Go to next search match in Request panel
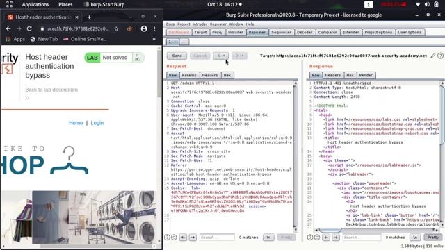The height and width of the screenshot is (250, 445). (193, 237)
